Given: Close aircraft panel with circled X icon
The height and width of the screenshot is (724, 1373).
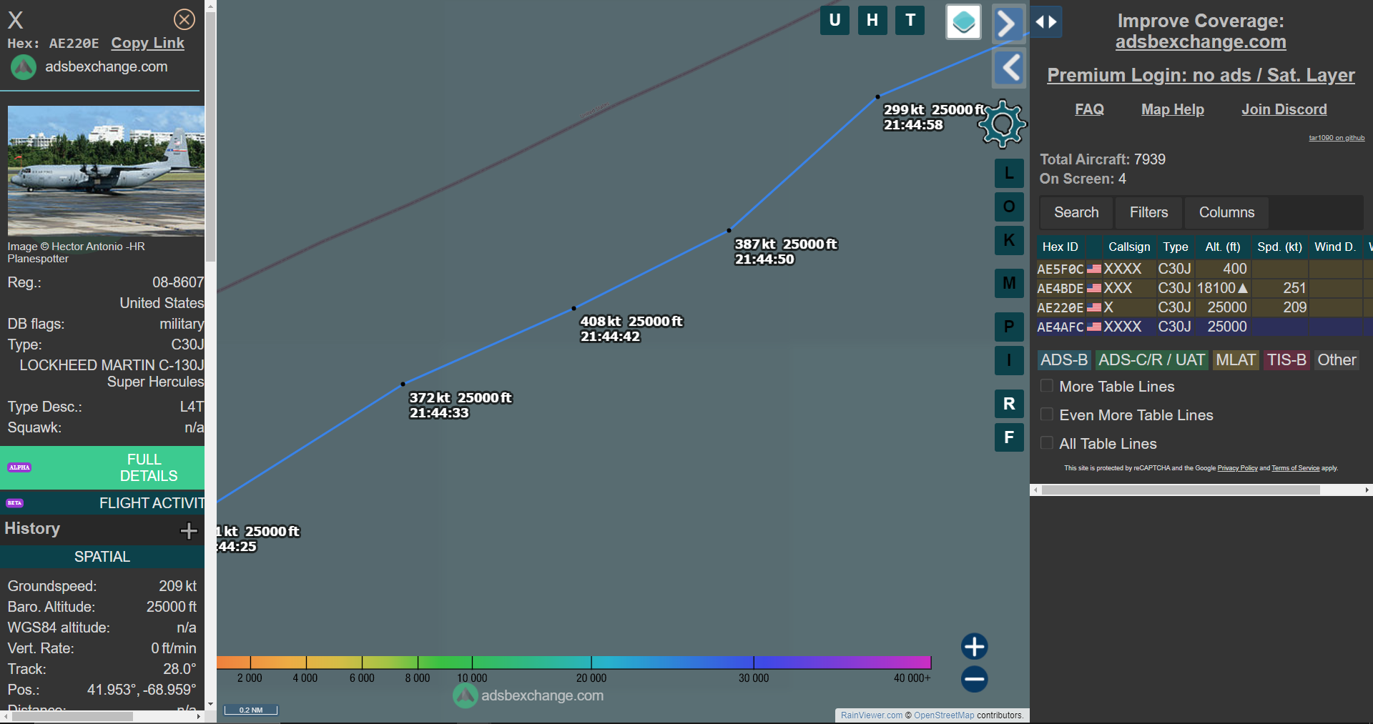Looking at the screenshot, I should point(184,19).
